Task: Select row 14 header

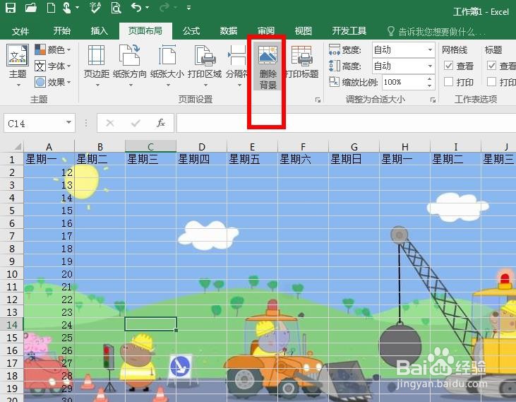Action: (12, 325)
